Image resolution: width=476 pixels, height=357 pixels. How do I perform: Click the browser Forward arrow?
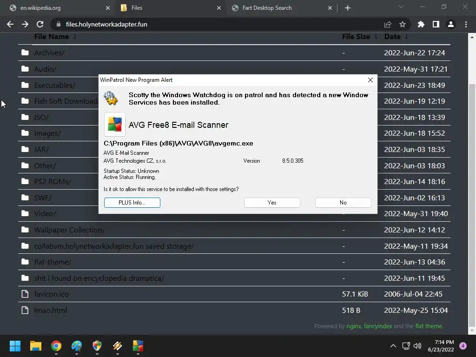tap(25, 24)
